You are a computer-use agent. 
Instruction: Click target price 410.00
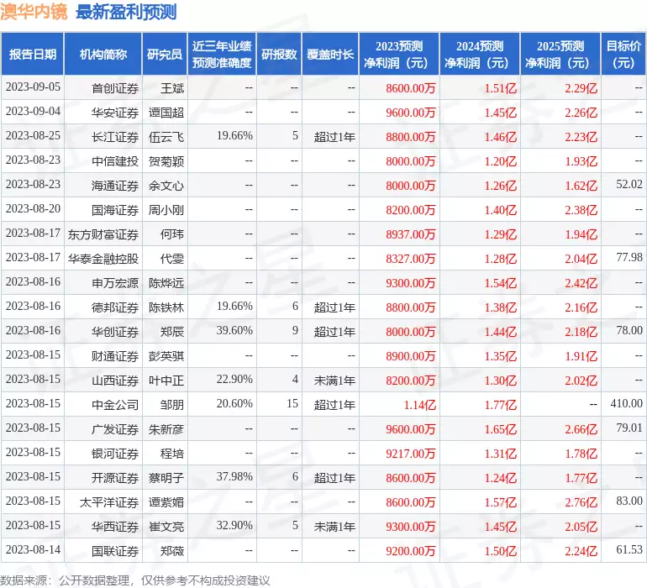(x=626, y=403)
